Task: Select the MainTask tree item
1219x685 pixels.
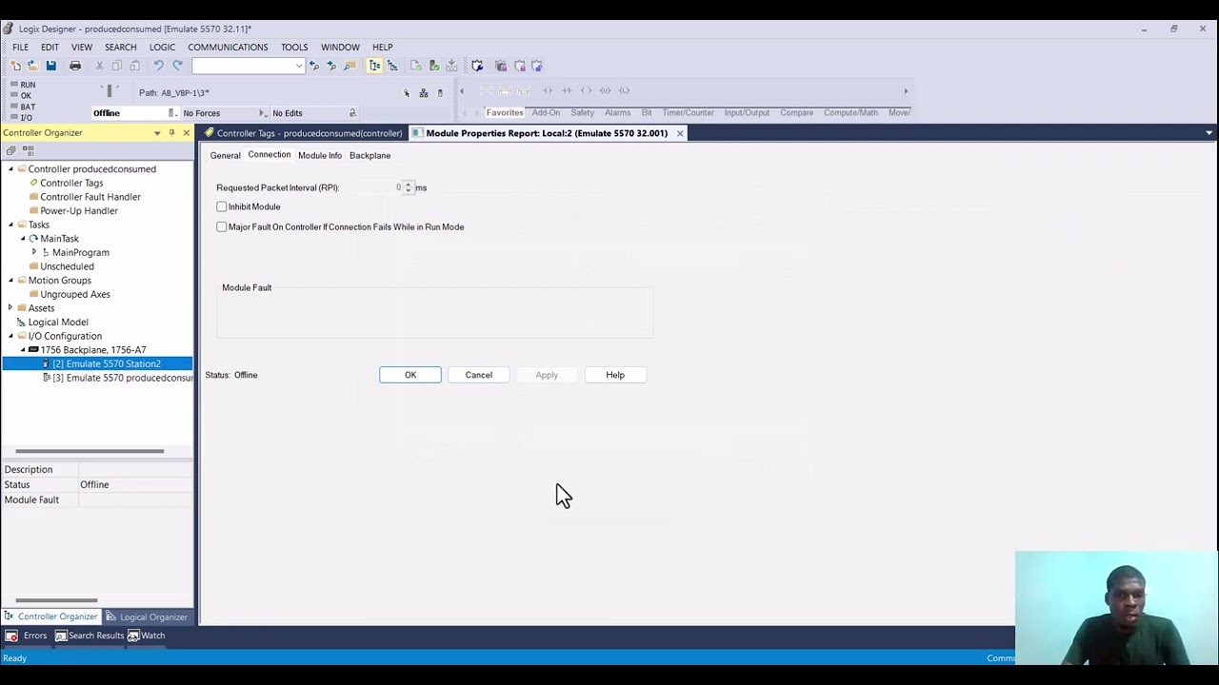Action: pyautogui.click(x=59, y=239)
